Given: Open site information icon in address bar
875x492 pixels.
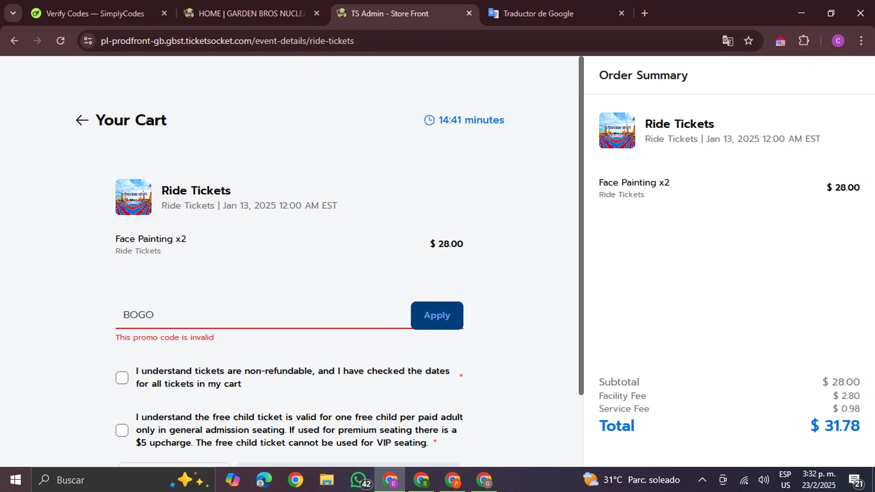Looking at the screenshot, I should click(88, 41).
